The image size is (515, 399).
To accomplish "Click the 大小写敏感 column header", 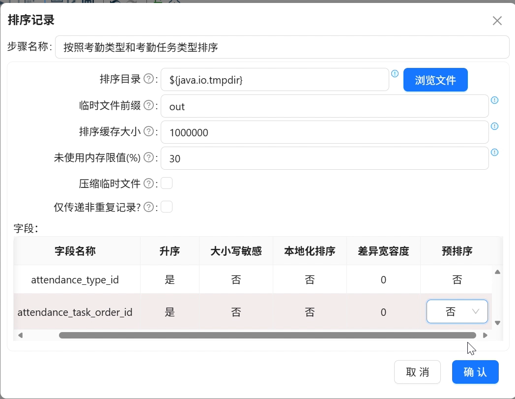I will (x=236, y=251).
